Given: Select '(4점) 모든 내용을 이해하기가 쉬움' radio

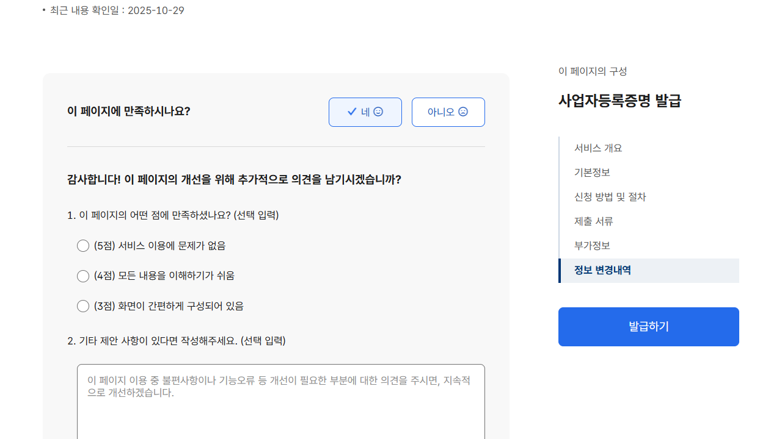Looking at the screenshot, I should pyautogui.click(x=83, y=276).
